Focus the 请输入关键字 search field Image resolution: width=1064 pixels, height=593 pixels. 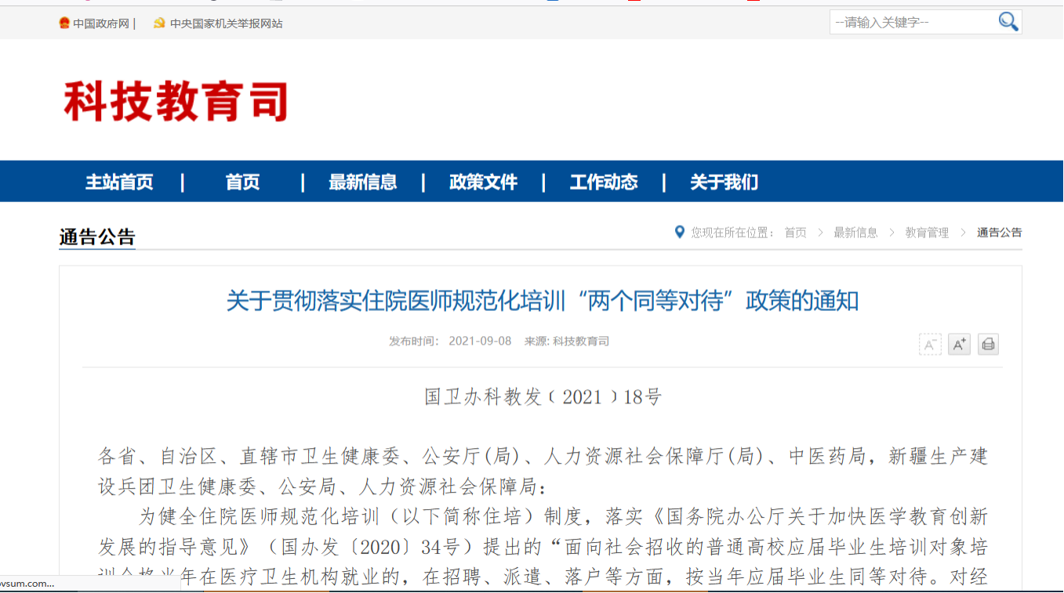coord(910,23)
